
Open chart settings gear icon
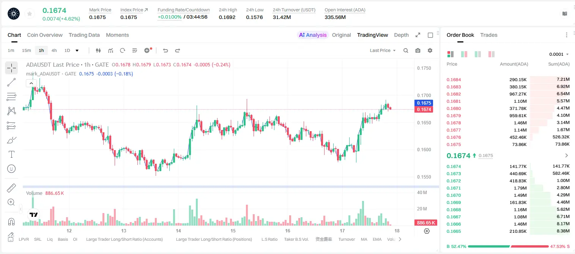[x=430, y=50]
